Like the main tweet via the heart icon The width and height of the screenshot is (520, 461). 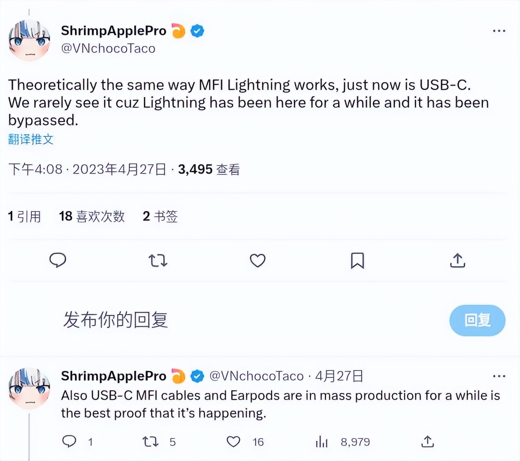[258, 261]
